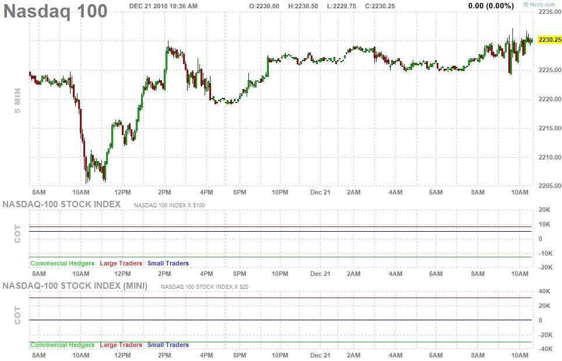The height and width of the screenshot is (361, 562).
Task: Click the NASDAQ 100 INDEX X $100 subtitle
Action: (x=169, y=205)
